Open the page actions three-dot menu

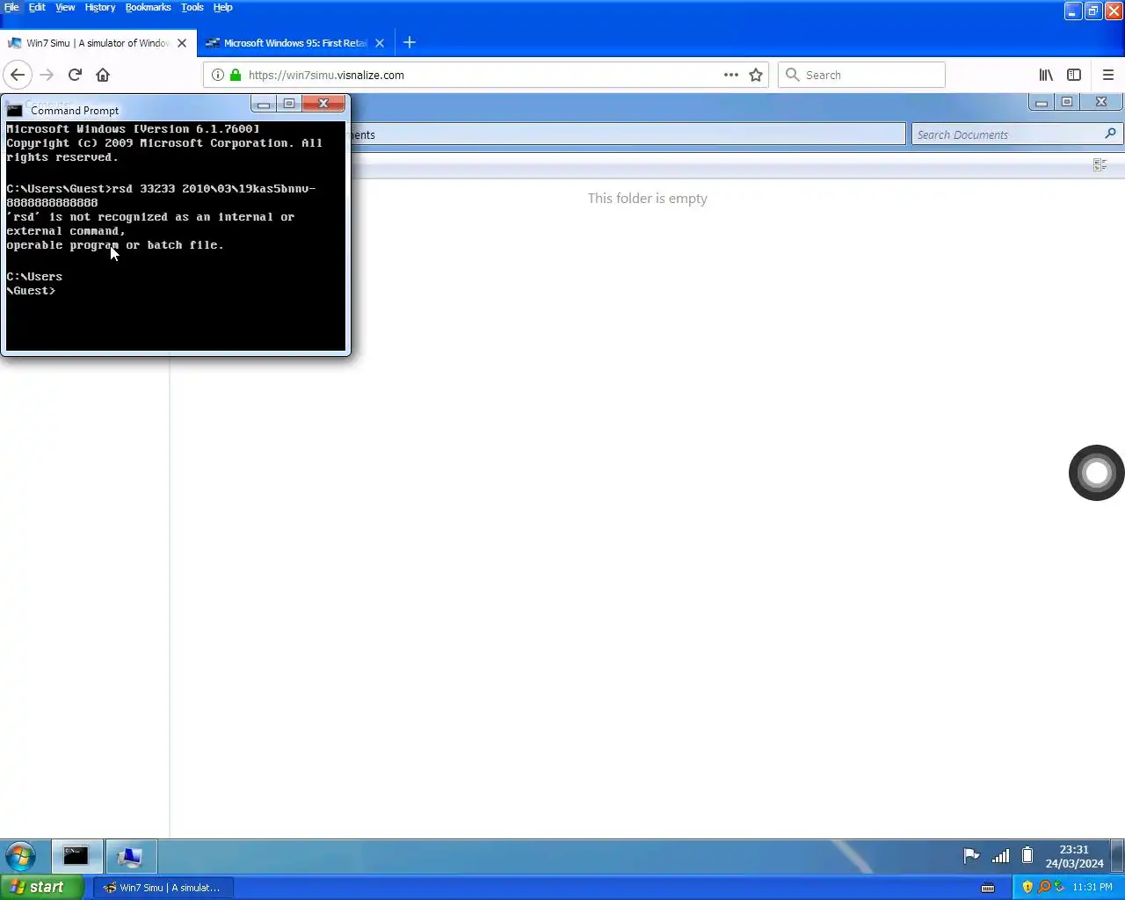point(730,75)
